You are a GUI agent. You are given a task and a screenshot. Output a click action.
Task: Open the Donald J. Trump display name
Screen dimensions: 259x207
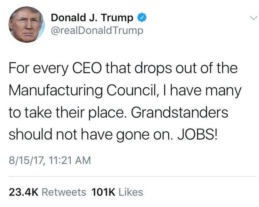click(92, 18)
